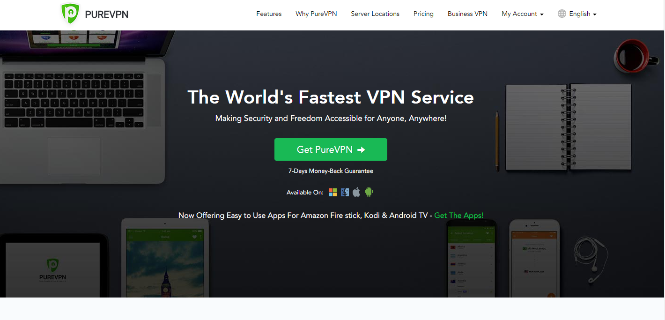The height and width of the screenshot is (320, 665).
Task: Click the Apple iOS platform icon
Action: [x=356, y=192]
